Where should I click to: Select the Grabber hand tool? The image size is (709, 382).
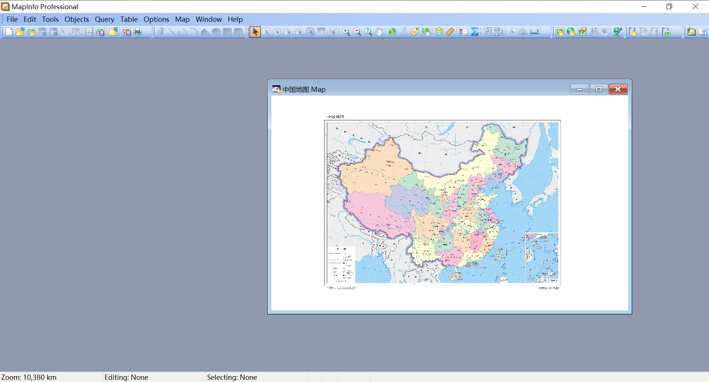click(x=379, y=32)
